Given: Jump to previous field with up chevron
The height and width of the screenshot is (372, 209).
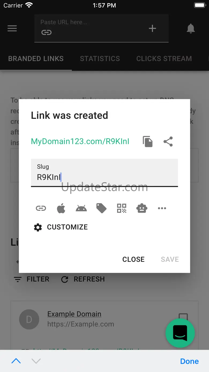Looking at the screenshot, I should coord(16,361).
